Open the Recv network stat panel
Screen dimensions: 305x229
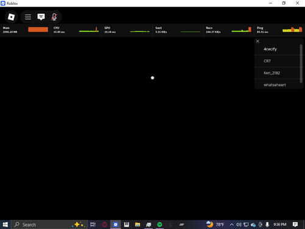tap(229, 30)
